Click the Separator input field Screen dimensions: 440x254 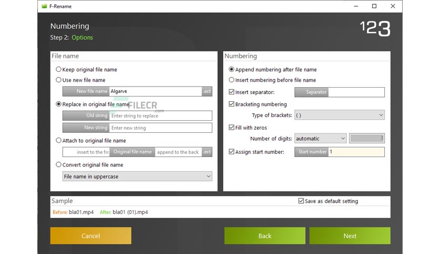pos(356,92)
